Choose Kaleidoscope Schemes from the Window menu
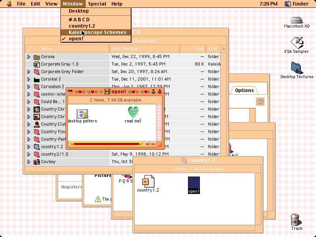This screenshot has width=316, height=237. (96, 32)
